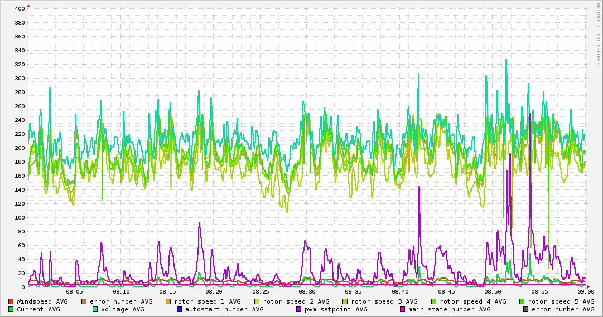Select the 'rotor speed 2 AVG' label
603x317 pixels.
coord(296,301)
